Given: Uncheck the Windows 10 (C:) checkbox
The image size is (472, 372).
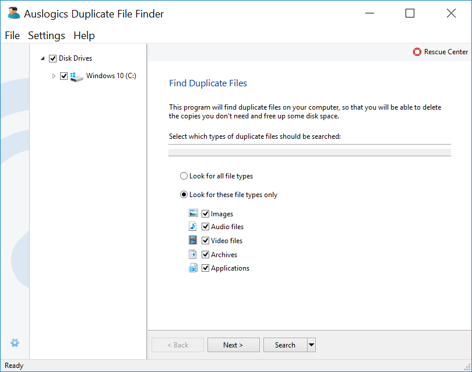Looking at the screenshot, I should (x=64, y=76).
